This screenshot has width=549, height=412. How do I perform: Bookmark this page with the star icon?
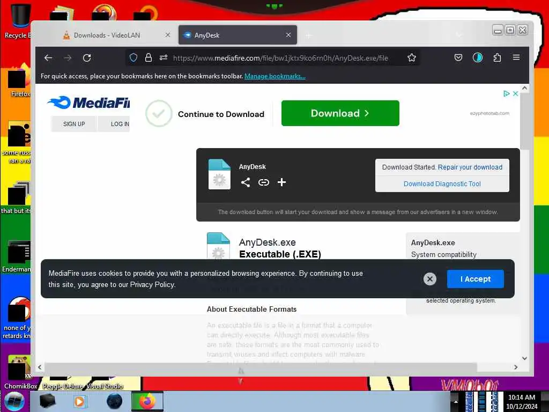coord(411,58)
